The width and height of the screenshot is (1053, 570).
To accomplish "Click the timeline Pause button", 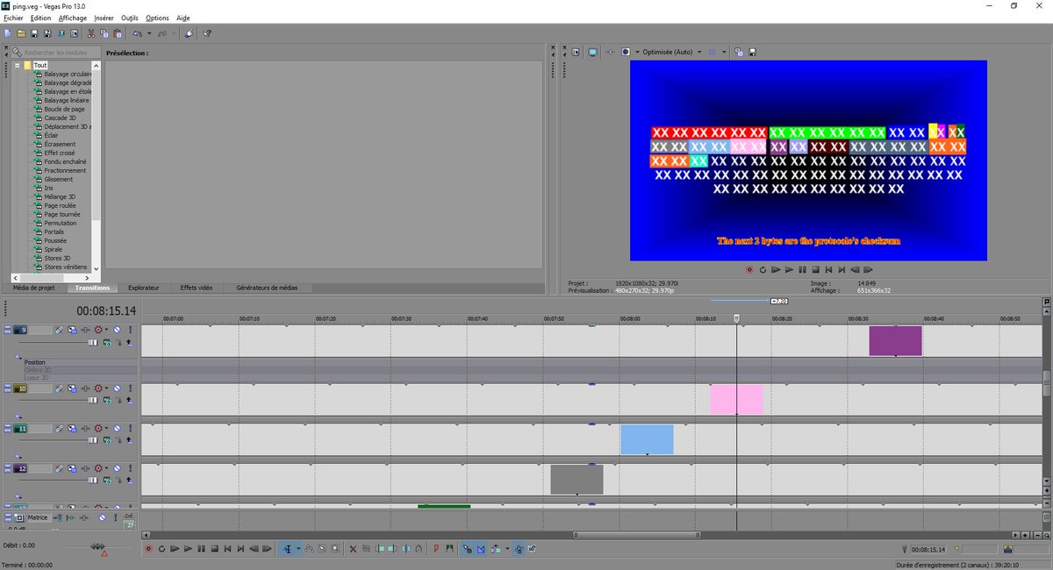I will (x=201, y=548).
